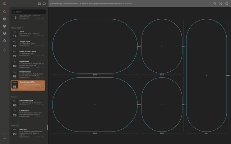Viewport: 231px width, 144px height.
Task: Click the Search input field
Action: pos(29,12)
